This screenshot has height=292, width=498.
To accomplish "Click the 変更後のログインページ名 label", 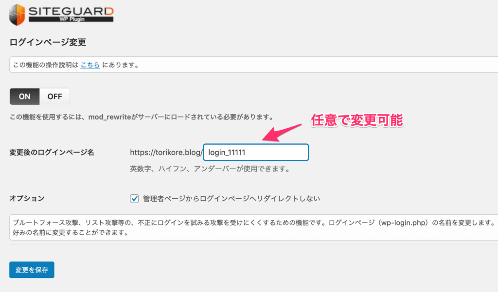I will point(52,153).
